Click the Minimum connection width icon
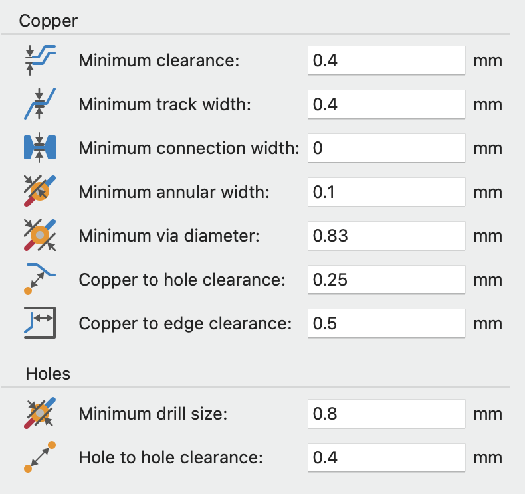 [x=40, y=147]
